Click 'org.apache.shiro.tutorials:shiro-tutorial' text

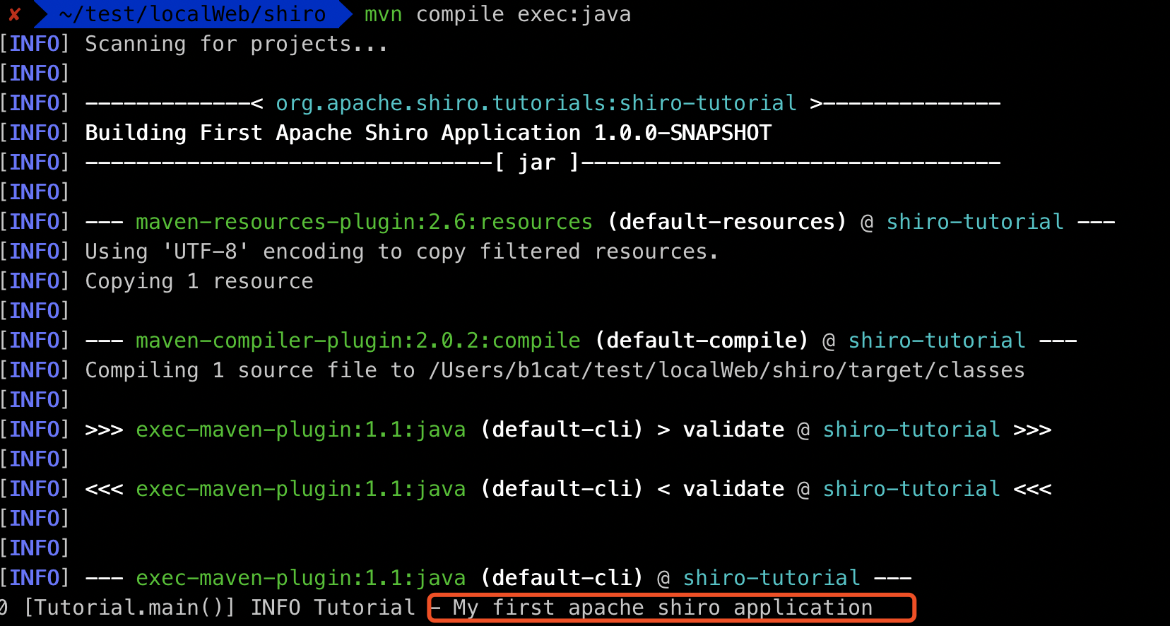[536, 103]
